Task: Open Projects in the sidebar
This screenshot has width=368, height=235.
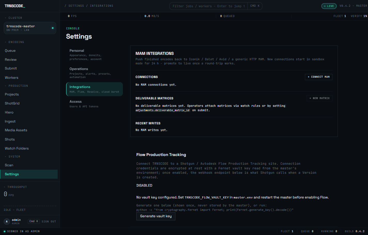Action: (12, 94)
